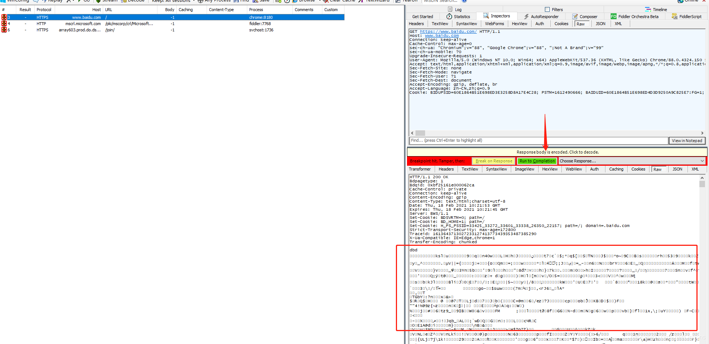Click Run to Completion button
The width and height of the screenshot is (709, 344).
(x=537, y=161)
